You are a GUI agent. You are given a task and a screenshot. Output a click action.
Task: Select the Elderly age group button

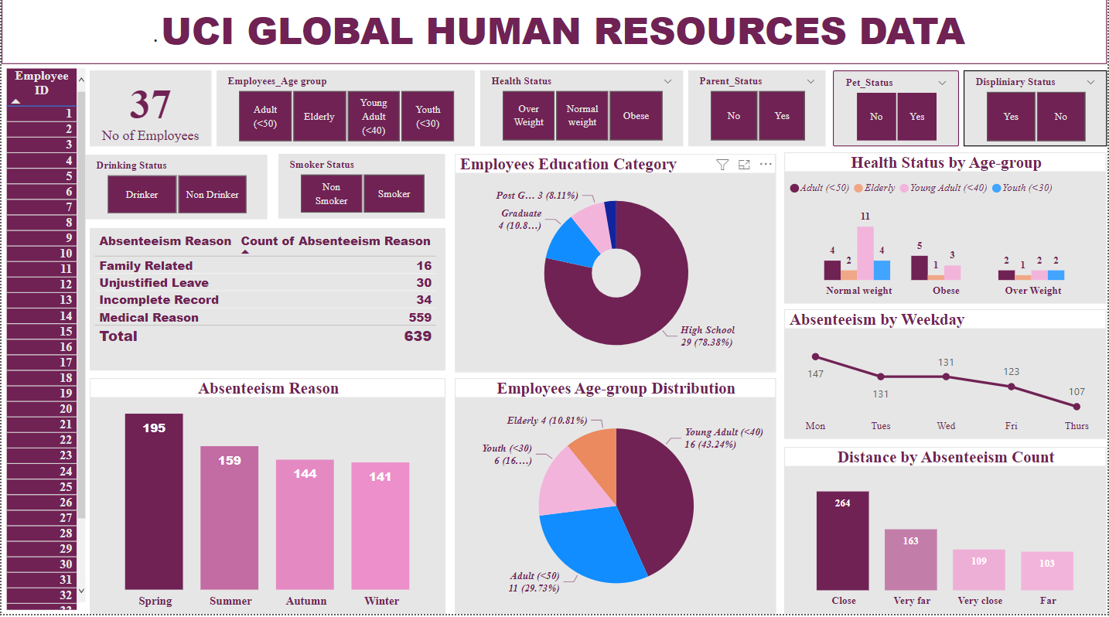pos(319,117)
